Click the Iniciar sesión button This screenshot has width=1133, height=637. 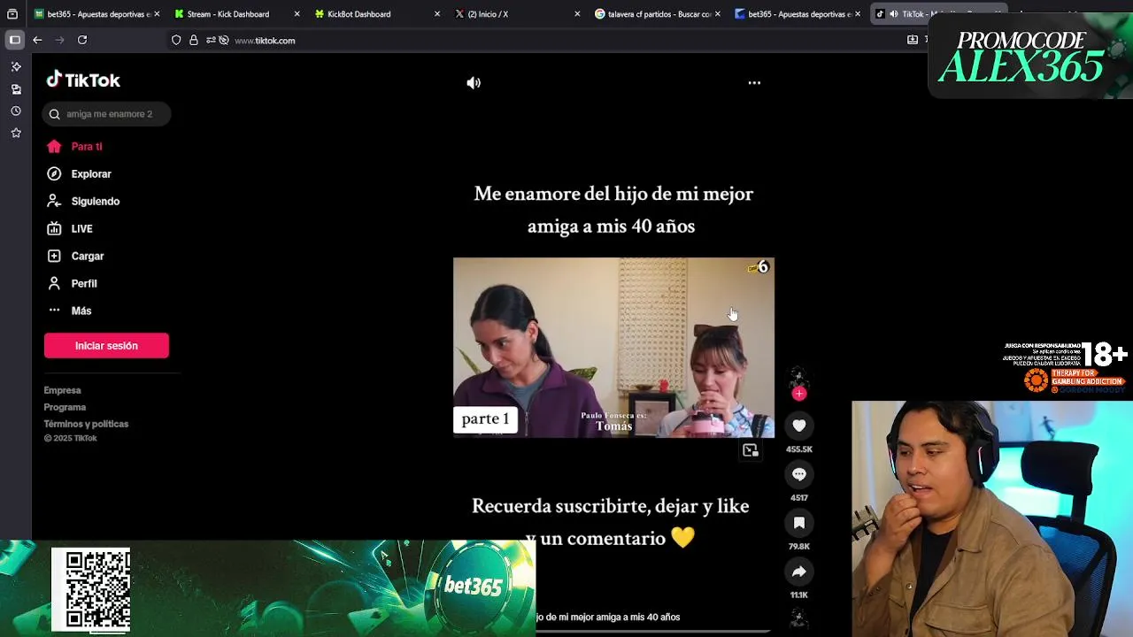click(x=106, y=346)
